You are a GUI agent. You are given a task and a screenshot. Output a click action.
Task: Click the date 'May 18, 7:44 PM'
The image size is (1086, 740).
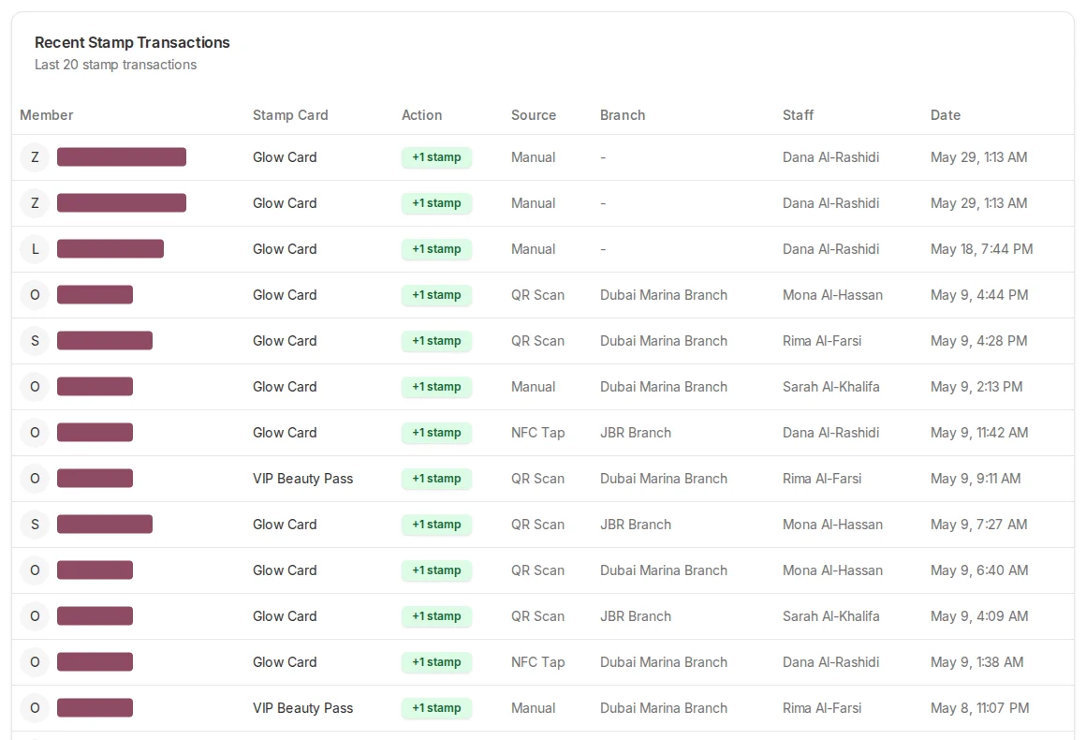pos(981,249)
